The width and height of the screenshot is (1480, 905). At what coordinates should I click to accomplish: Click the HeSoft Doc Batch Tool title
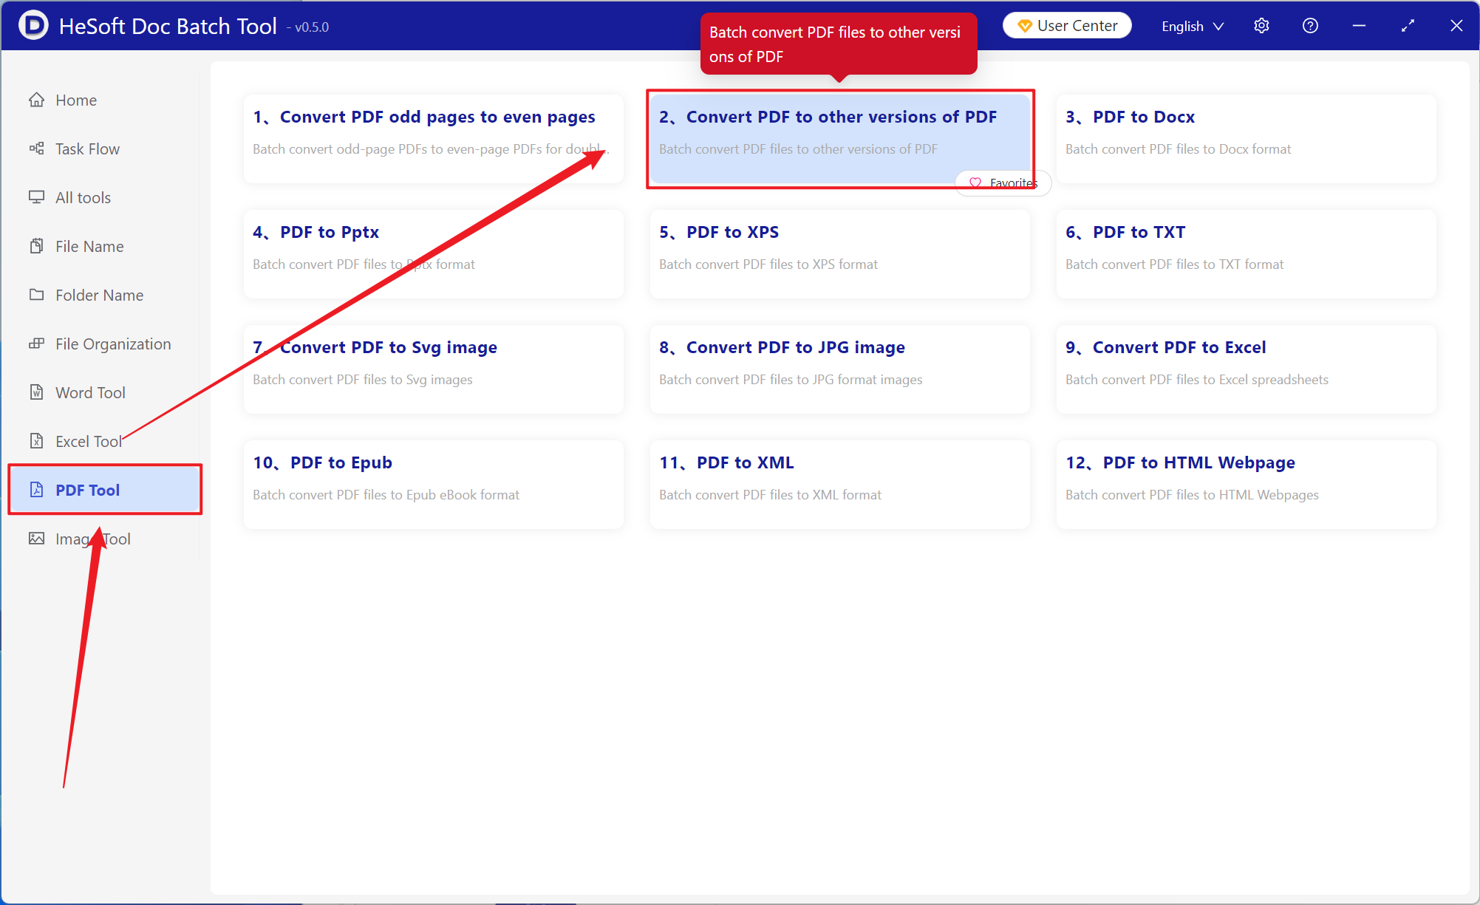coord(168,26)
